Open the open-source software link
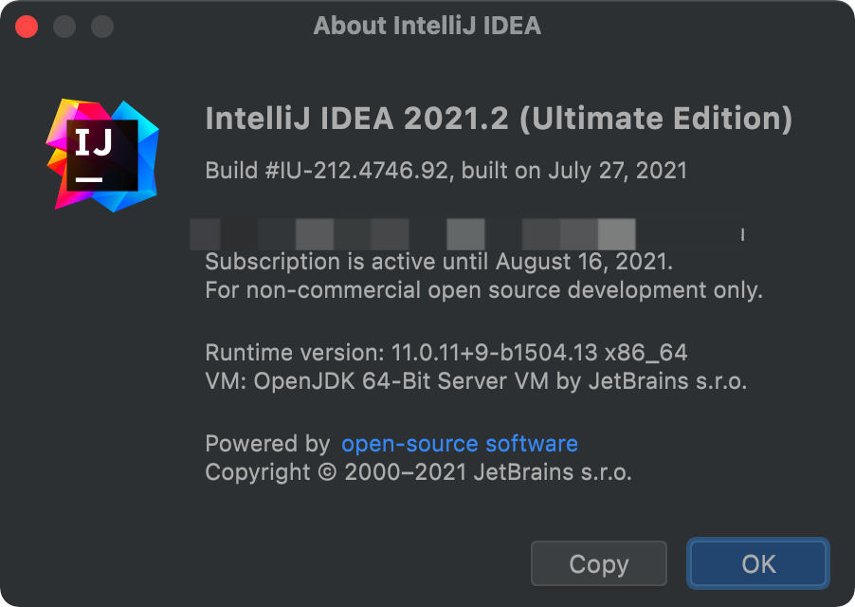The width and height of the screenshot is (855, 607). click(x=460, y=444)
